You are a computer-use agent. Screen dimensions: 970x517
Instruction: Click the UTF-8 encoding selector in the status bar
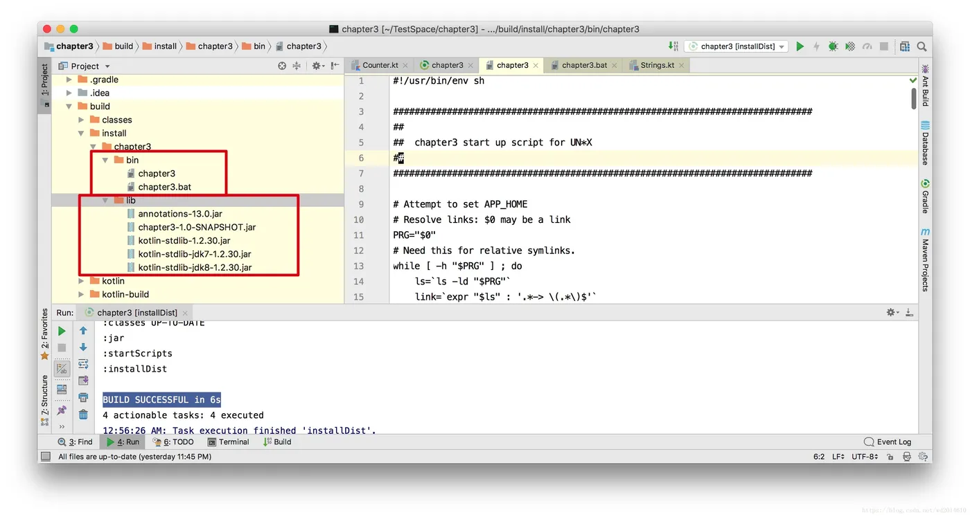pos(865,457)
